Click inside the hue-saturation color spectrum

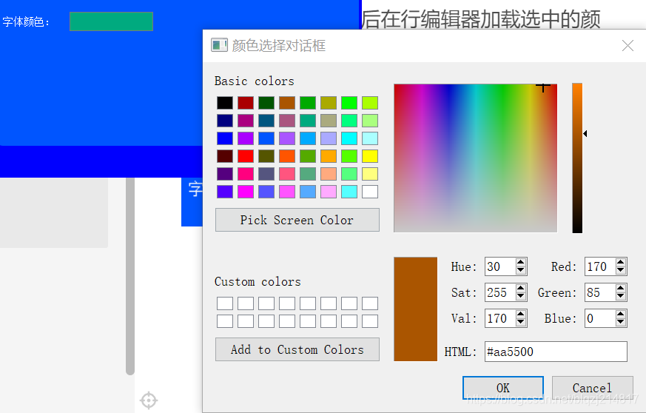coord(476,158)
